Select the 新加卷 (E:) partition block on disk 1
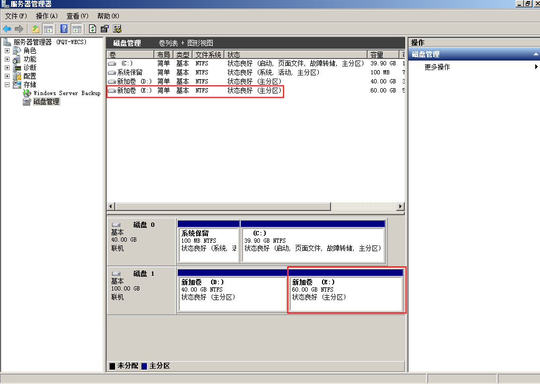Screen dimensions: 540x384 [346, 295]
